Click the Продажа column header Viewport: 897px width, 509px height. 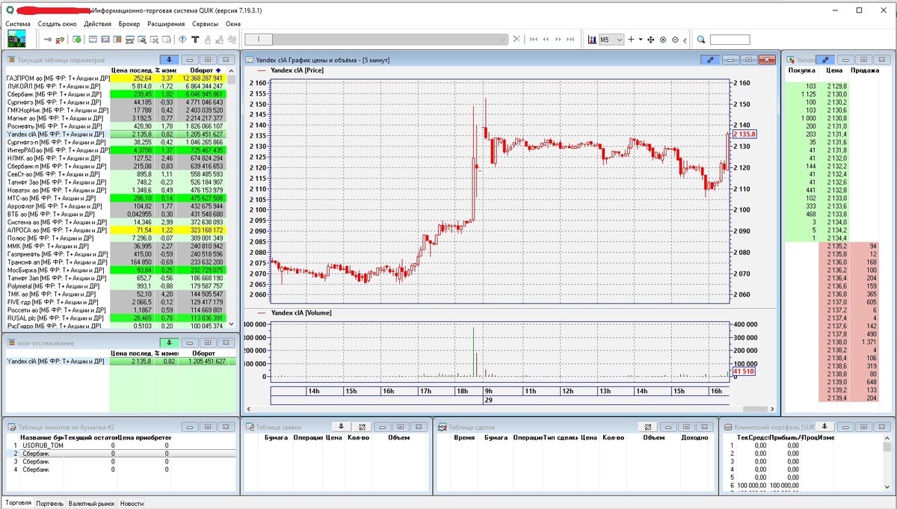point(864,70)
